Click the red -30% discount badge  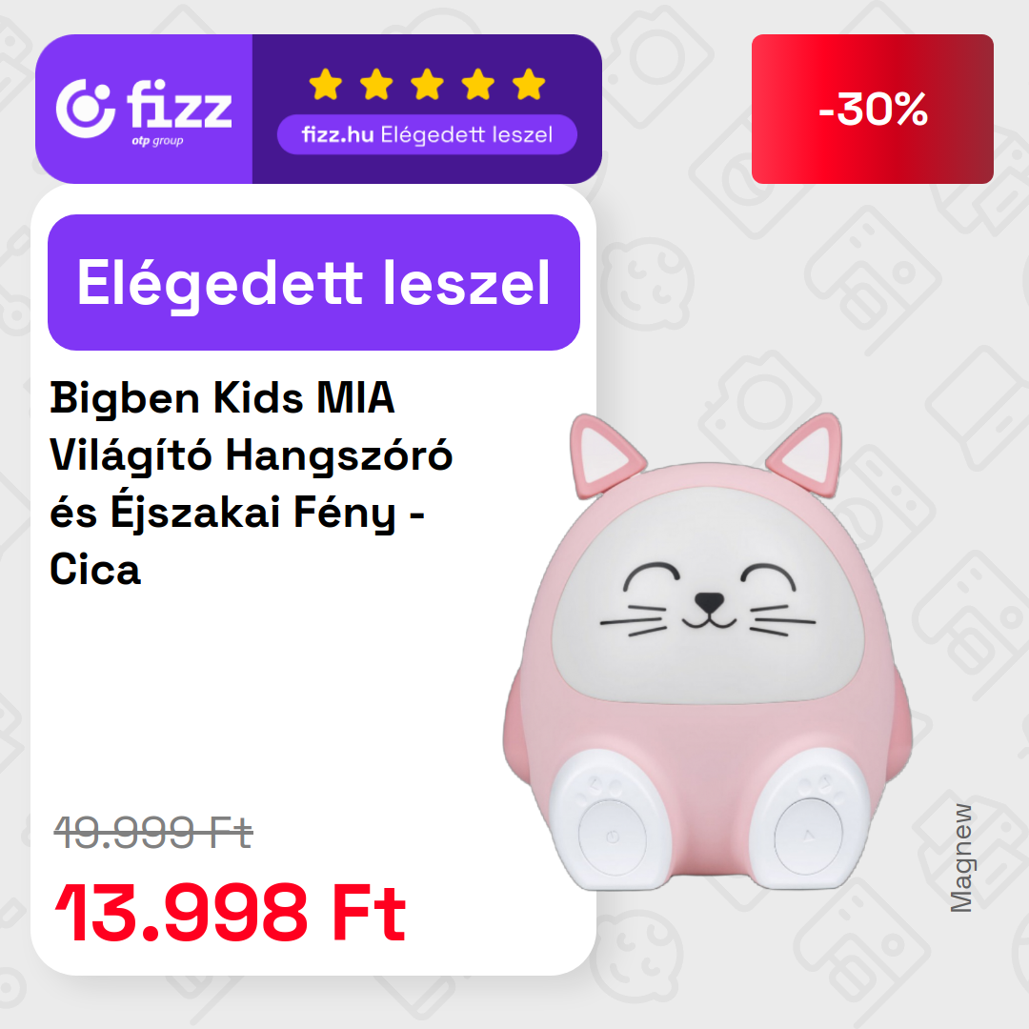(872, 109)
